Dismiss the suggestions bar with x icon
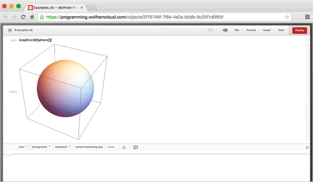The width and height of the screenshot is (313, 182). point(307,148)
